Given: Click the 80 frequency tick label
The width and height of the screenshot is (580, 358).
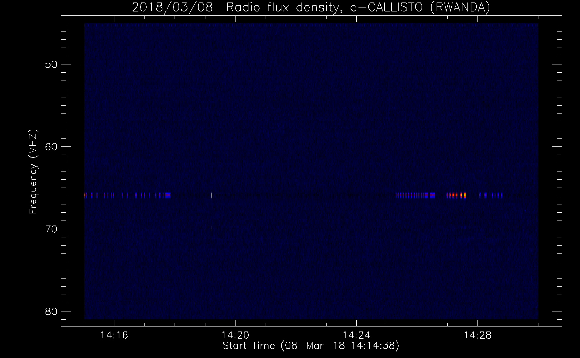Looking at the screenshot, I should [51, 311].
